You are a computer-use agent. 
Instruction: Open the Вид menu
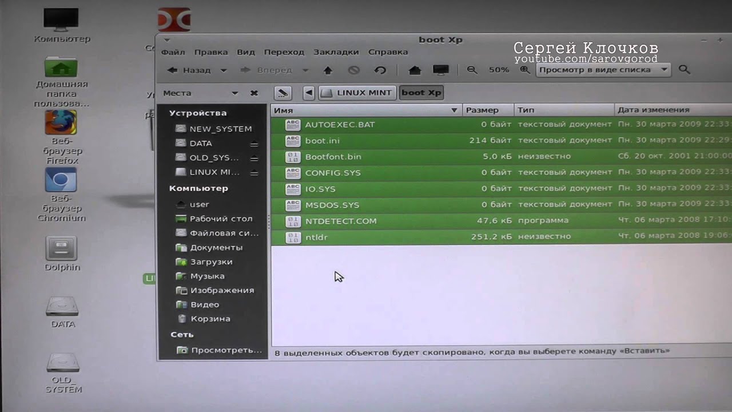pos(246,52)
